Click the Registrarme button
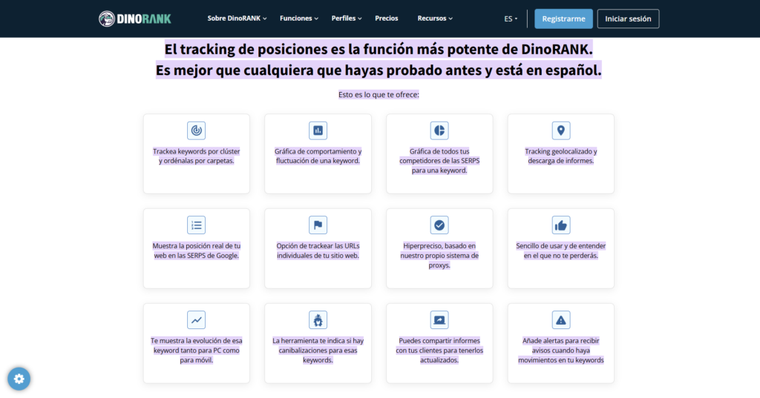The width and height of the screenshot is (760, 398). (x=563, y=19)
